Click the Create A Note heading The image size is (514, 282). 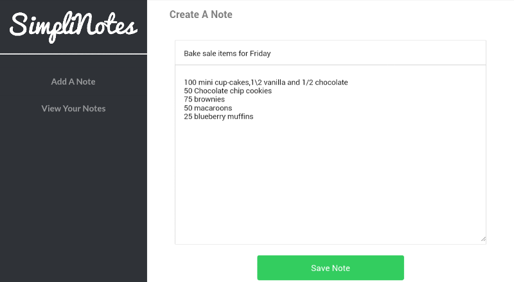click(x=200, y=14)
